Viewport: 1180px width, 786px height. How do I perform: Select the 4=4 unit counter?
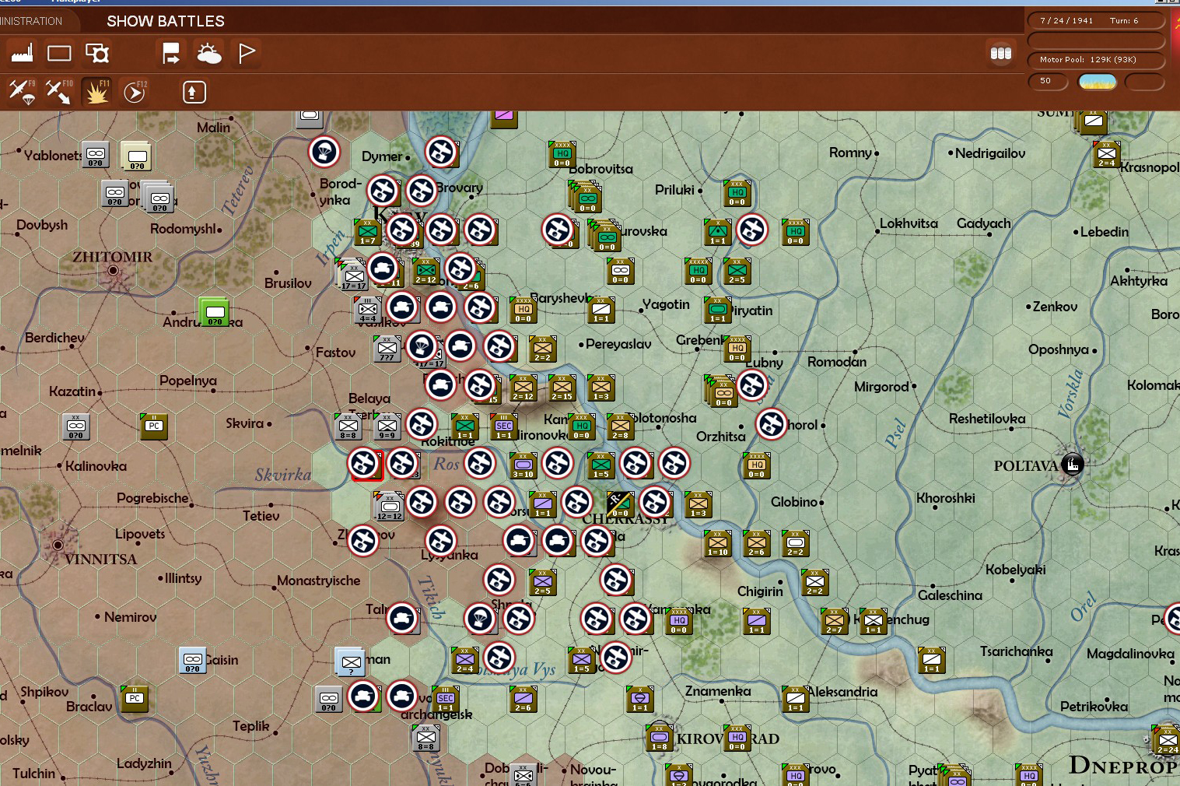click(367, 311)
